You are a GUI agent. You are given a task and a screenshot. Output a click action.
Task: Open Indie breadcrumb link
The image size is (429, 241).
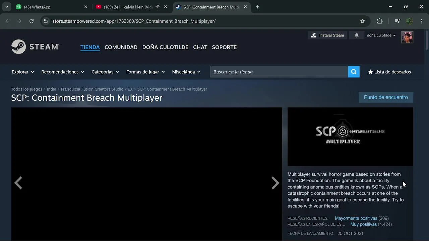coord(51,89)
